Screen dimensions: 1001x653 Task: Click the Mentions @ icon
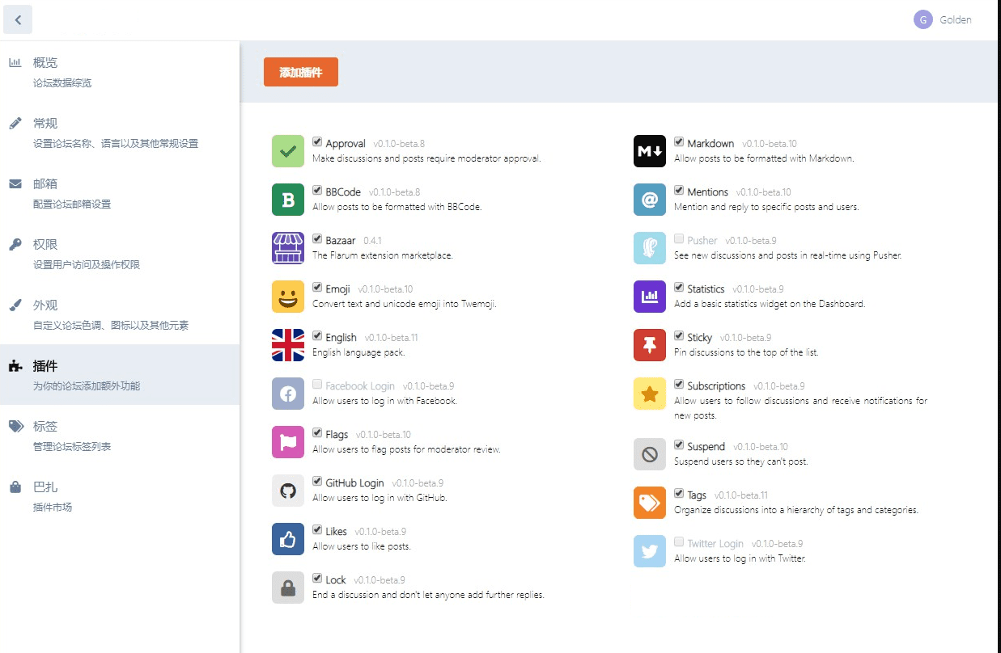pos(649,200)
